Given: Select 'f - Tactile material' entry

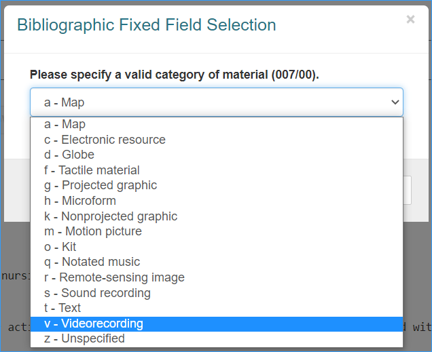Looking at the screenshot, I should point(217,170).
